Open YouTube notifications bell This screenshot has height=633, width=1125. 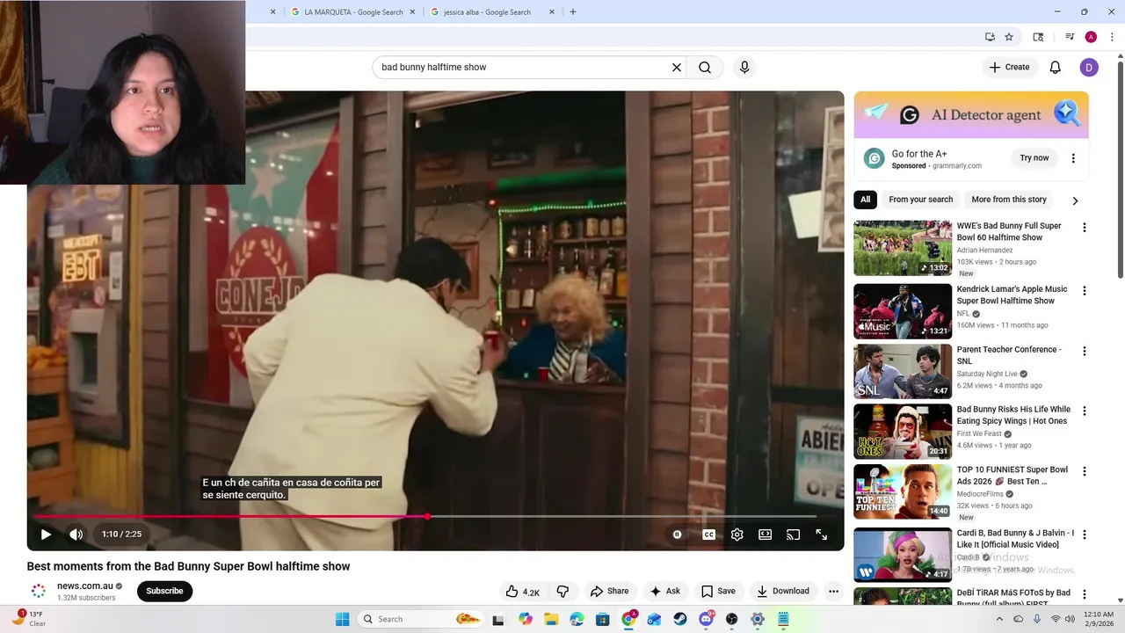(x=1056, y=67)
